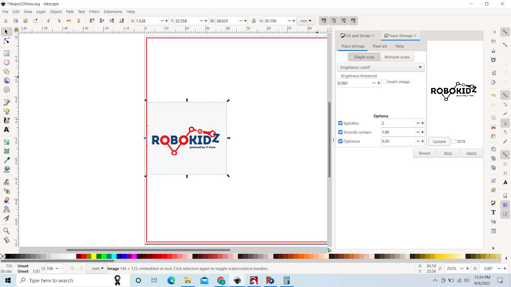The image size is (511, 287).
Task: Click the Apply button
Action: pos(471,153)
